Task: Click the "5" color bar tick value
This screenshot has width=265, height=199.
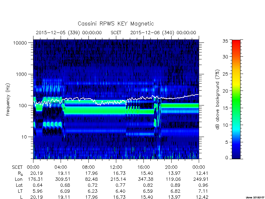Action: [227, 142]
